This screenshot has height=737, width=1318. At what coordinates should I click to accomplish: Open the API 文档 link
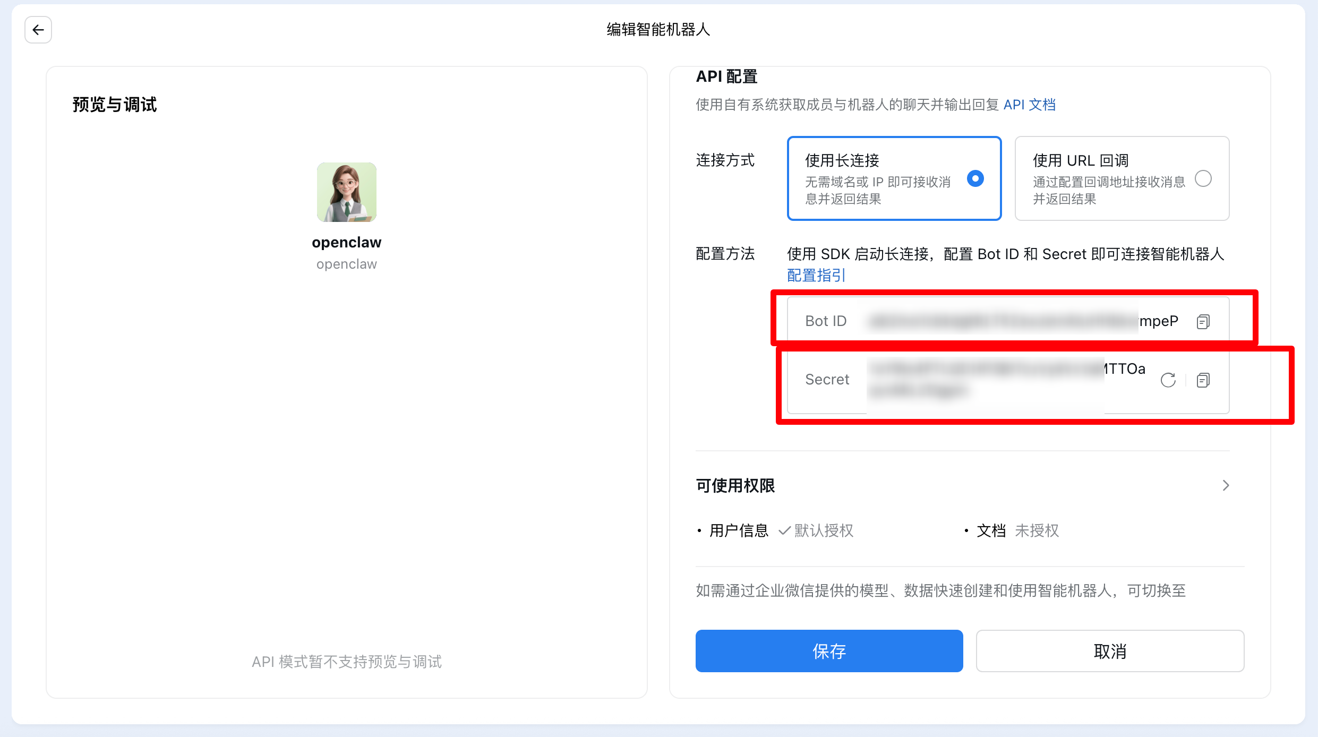(1029, 105)
